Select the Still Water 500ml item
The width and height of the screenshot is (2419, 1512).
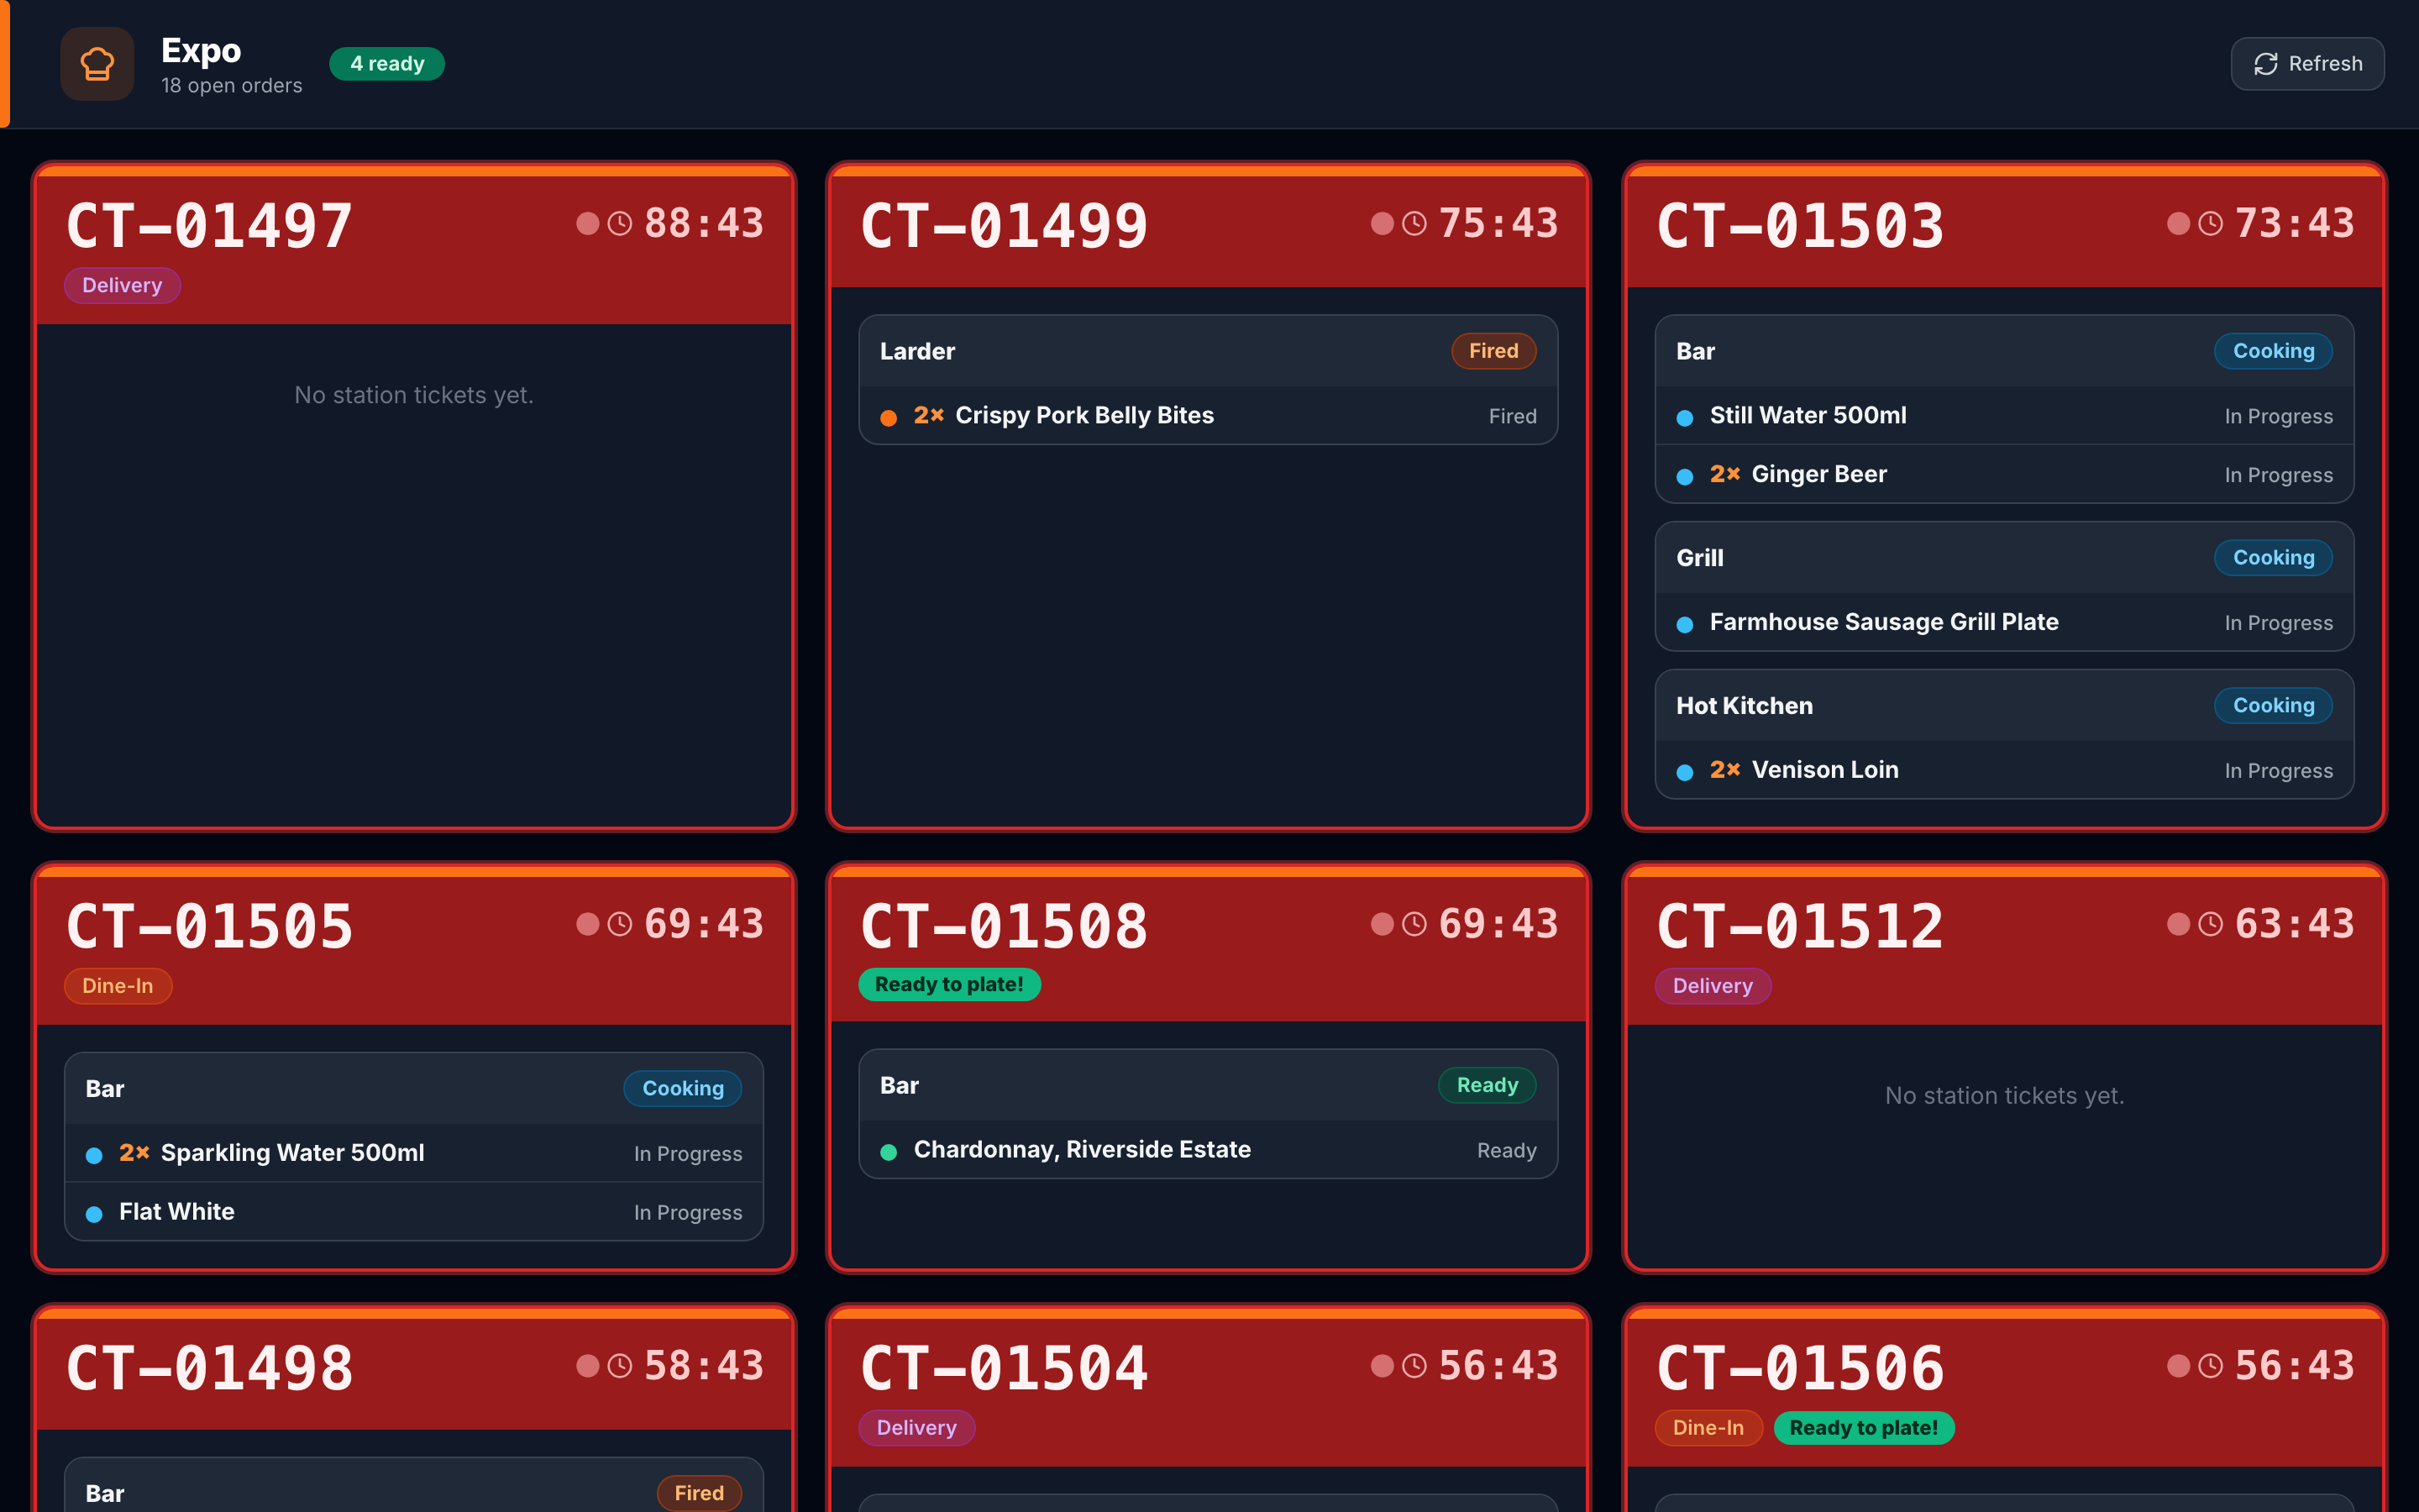click(2004, 416)
